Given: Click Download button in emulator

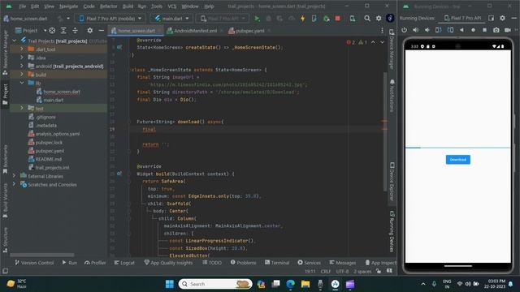Looking at the screenshot, I should tap(457, 160).
